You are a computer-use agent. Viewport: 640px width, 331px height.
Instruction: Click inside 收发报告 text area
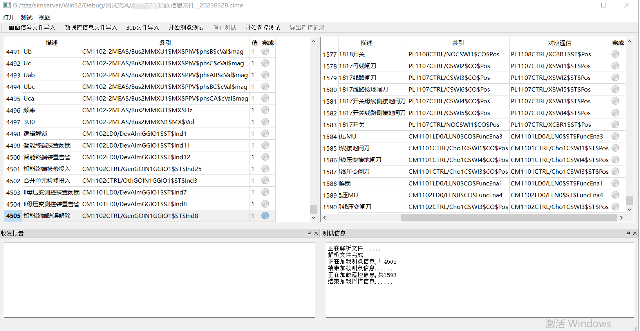tap(159, 280)
